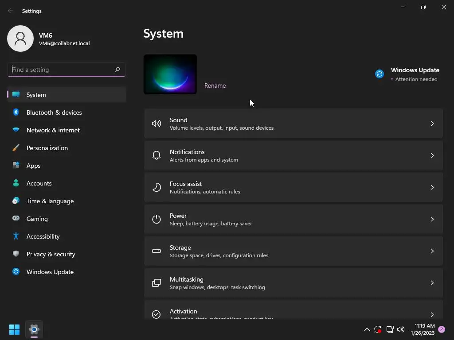Show hidden tray icons chevron
This screenshot has width=454, height=340.
point(367,329)
